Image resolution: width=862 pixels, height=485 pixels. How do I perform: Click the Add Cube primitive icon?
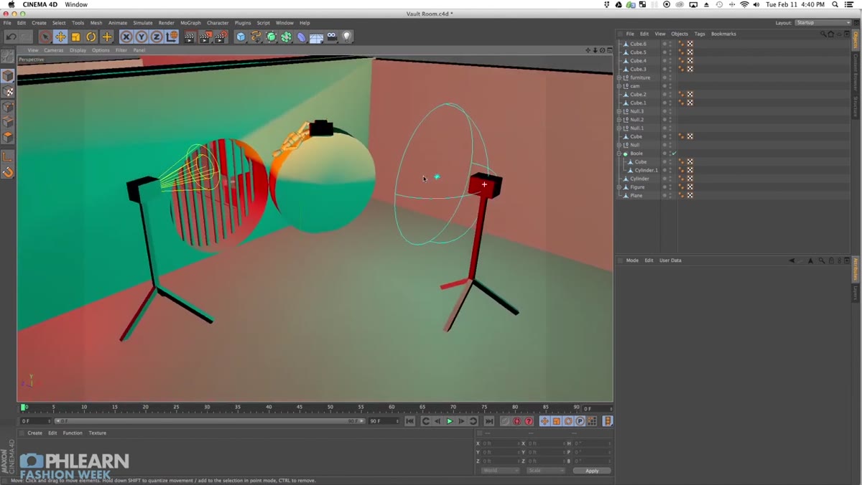pyautogui.click(x=241, y=37)
